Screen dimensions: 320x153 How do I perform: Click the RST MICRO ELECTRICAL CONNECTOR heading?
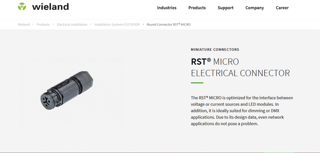[240, 67]
